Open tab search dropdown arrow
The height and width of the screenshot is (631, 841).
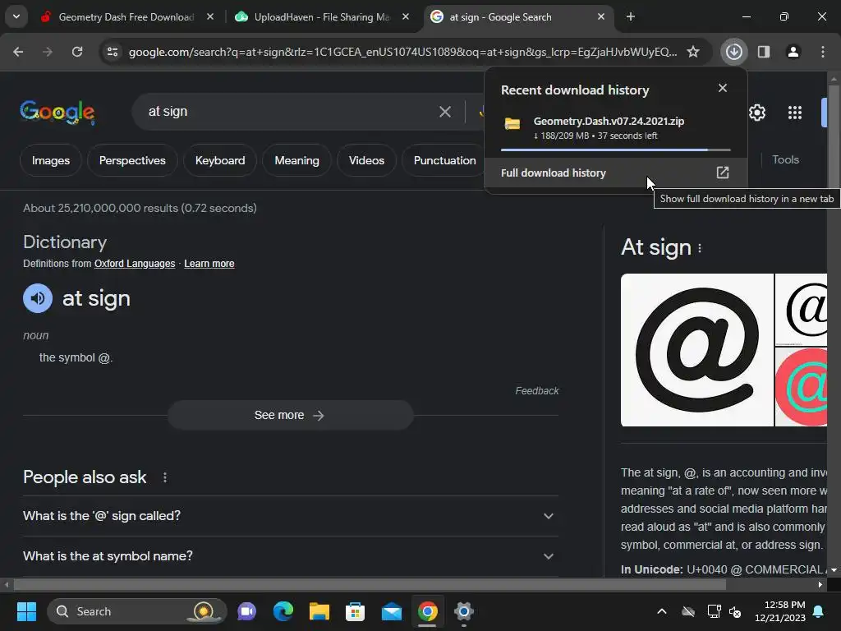16,16
